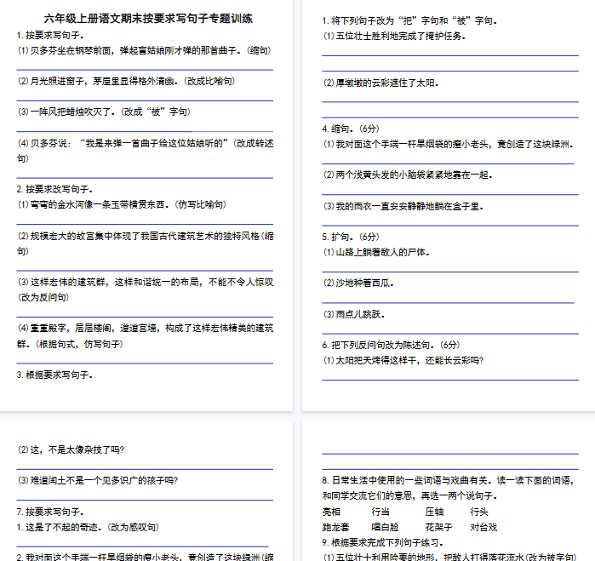The width and height of the screenshot is (595, 561).
Task: Click sentence '重重殿宇，层层楼阁' question
Action: click(146, 336)
